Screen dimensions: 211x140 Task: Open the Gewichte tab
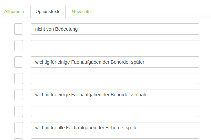pos(81,12)
